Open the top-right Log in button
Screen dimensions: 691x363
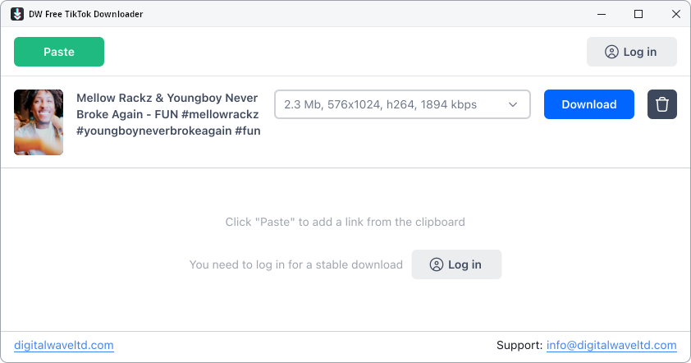point(632,52)
